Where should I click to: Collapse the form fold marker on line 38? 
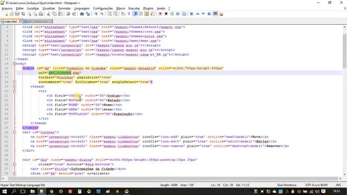[x=15, y=173]
